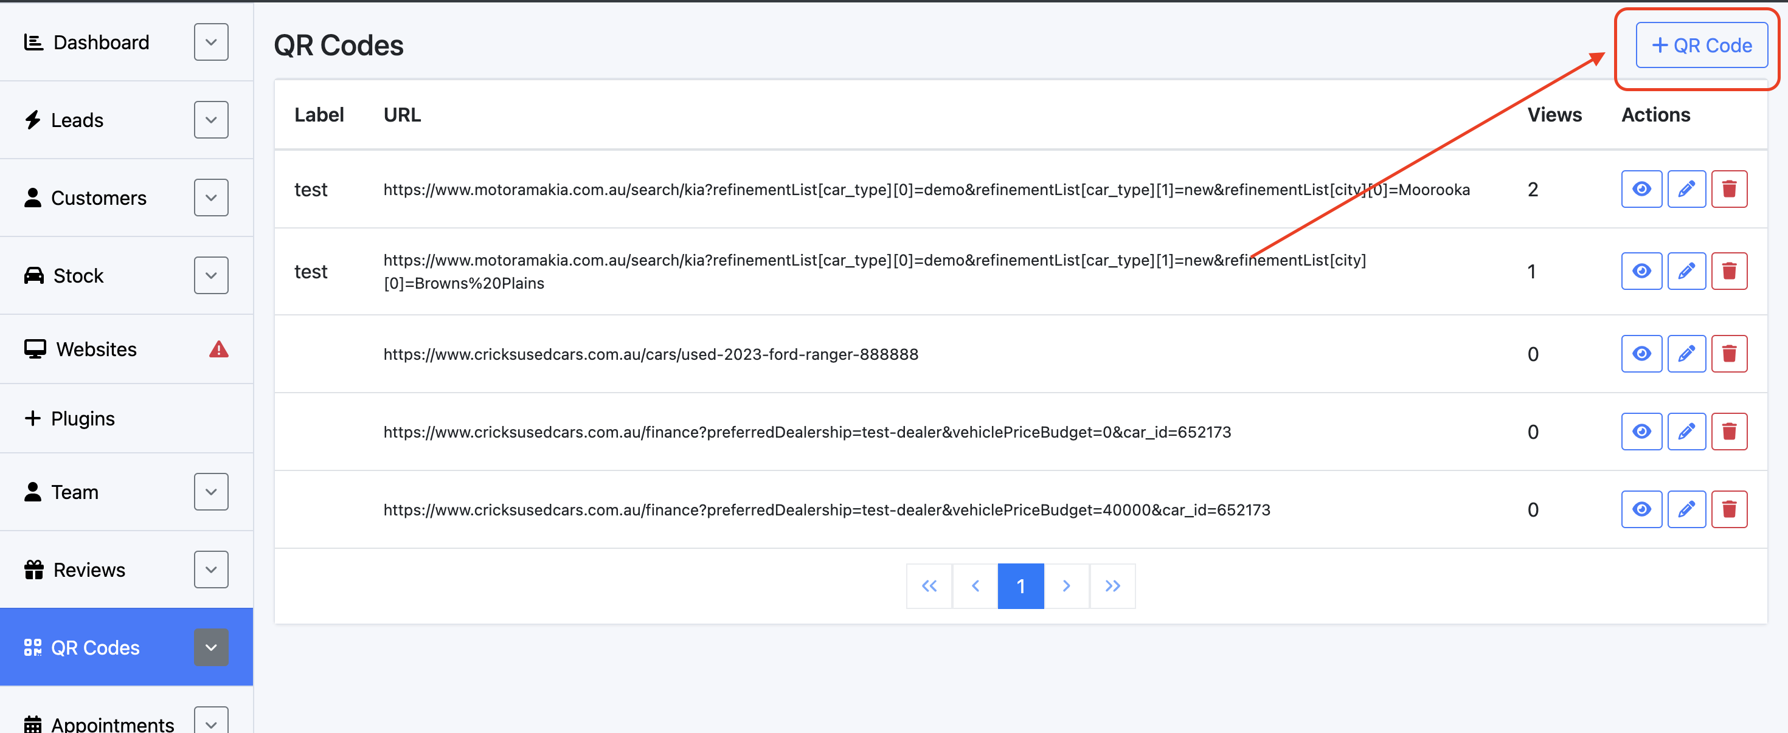The height and width of the screenshot is (733, 1788).
Task: Edit the vehiclePriceBudget=0 finance QR code
Action: click(1686, 432)
